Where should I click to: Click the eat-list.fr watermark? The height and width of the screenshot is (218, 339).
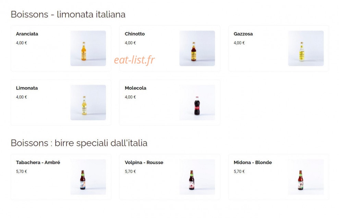tap(134, 60)
